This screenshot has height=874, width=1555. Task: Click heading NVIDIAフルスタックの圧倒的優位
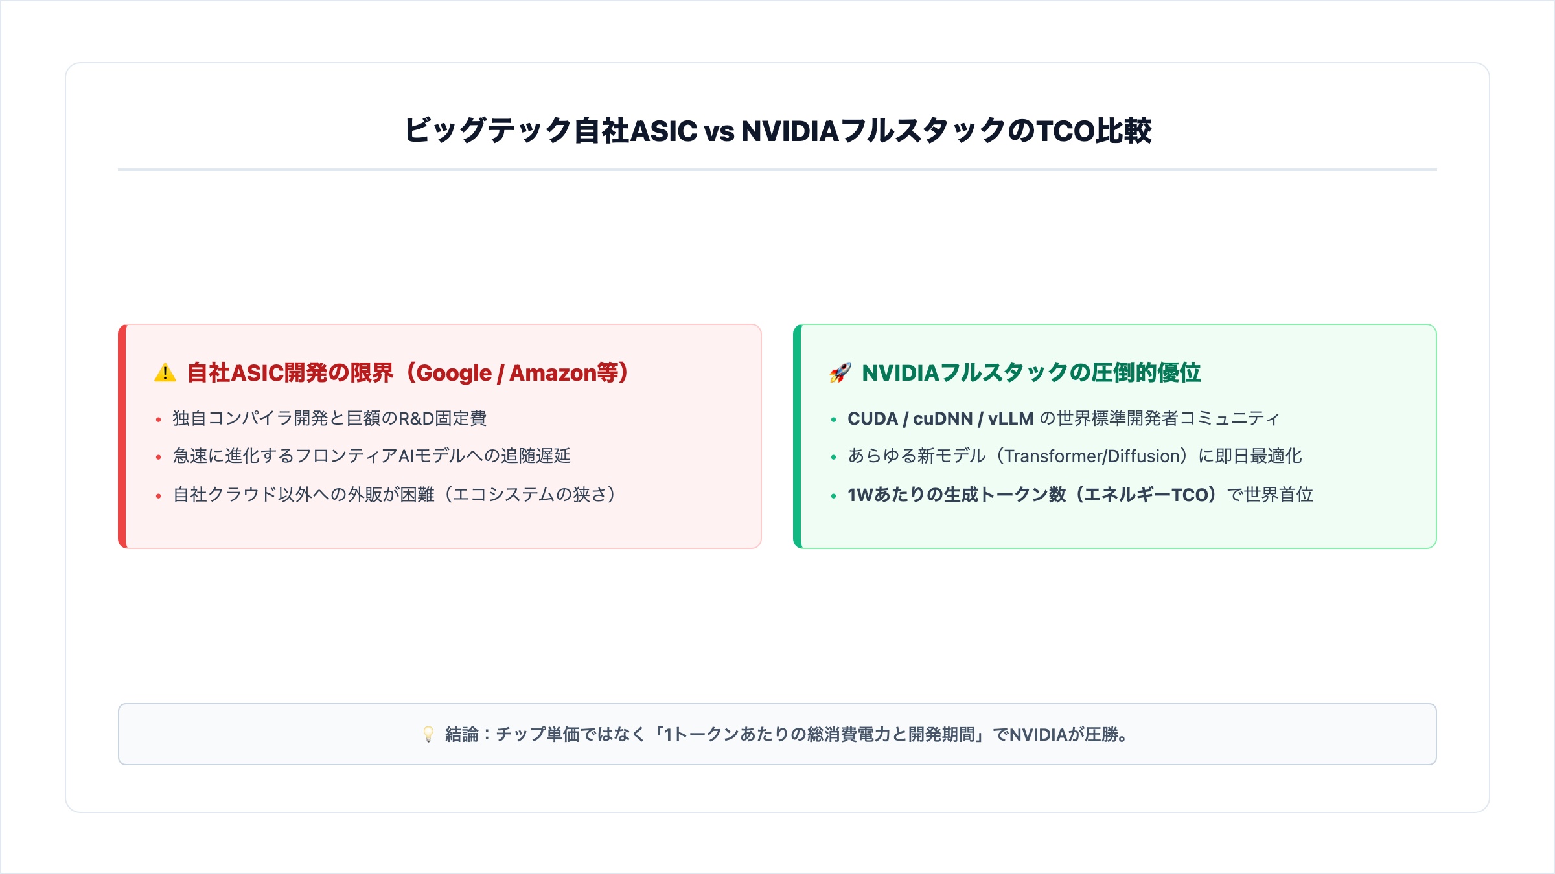(x=1031, y=373)
